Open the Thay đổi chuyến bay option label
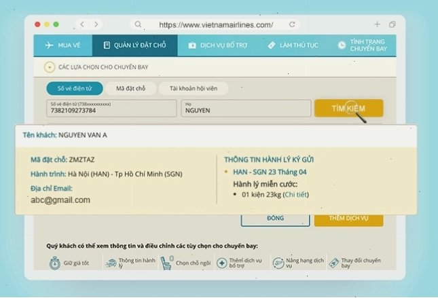 (x=361, y=263)
